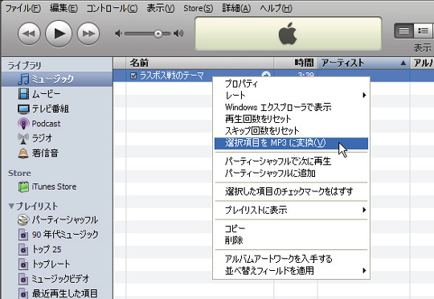Choose 選択項目を MP3 に変換(V)

click(x=291, y=143)
